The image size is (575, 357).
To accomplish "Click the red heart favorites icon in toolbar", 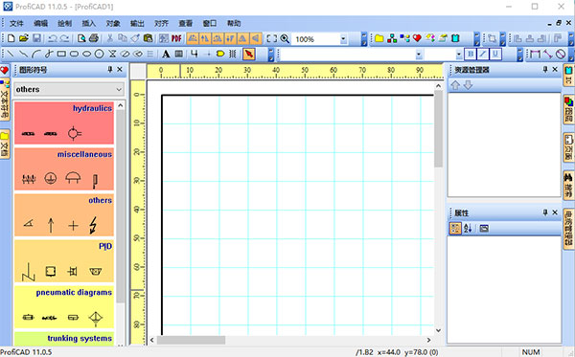I will tap(417, 38).
